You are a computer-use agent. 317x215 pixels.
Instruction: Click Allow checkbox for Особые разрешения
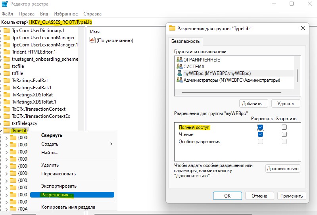(x=260, y=142)
